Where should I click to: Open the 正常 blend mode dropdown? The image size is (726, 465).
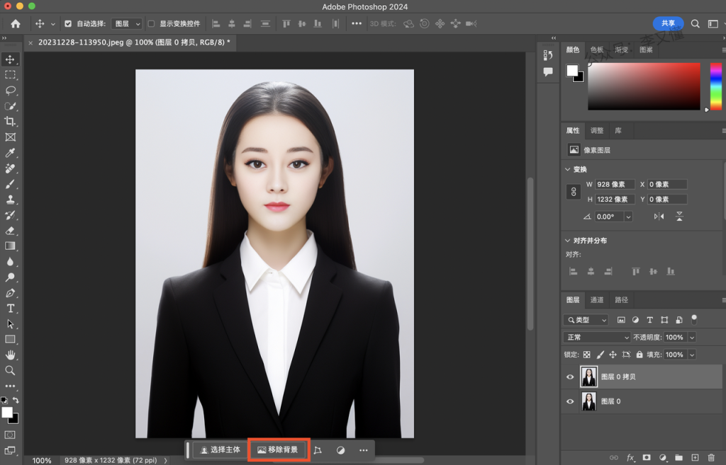coord(596,338)
